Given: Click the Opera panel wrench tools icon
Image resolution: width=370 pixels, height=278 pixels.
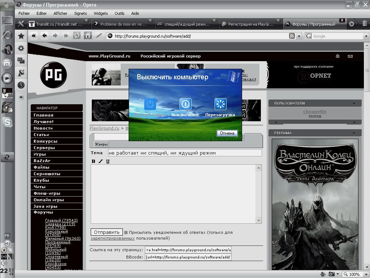Looking at the screenshot, I should pos(21,24).
